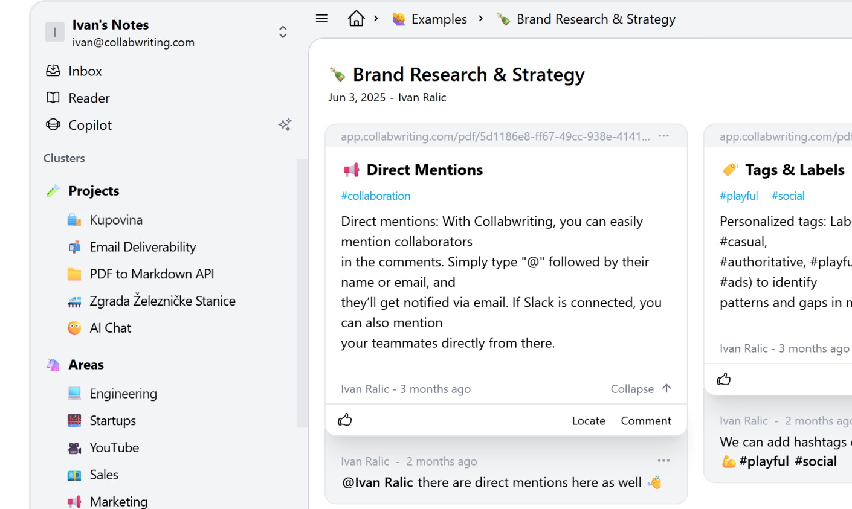
Task: Open three-dot menu on Ivan's comment
Action: [663, 461]
